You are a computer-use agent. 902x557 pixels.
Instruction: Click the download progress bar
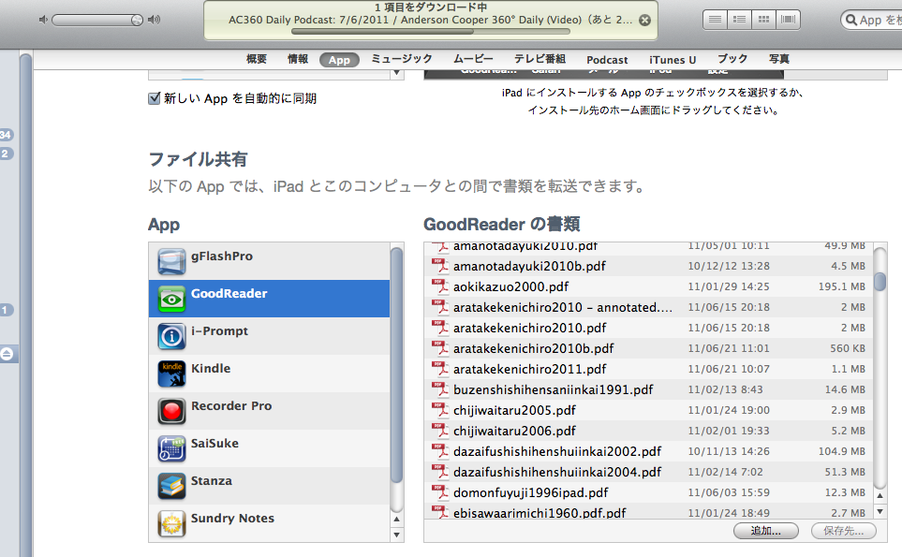tap(430, 32)
